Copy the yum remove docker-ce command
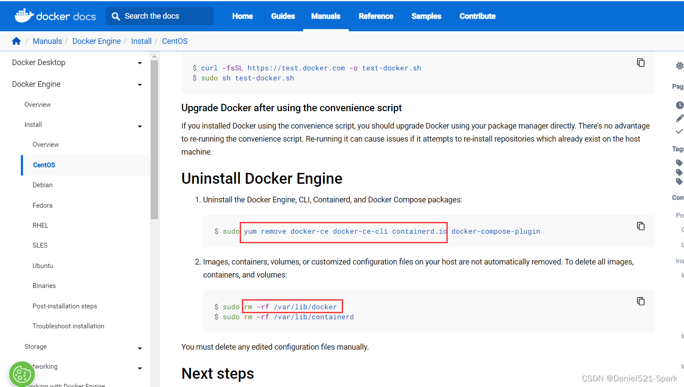Screen dimensions: 684x387 [641, 226]
